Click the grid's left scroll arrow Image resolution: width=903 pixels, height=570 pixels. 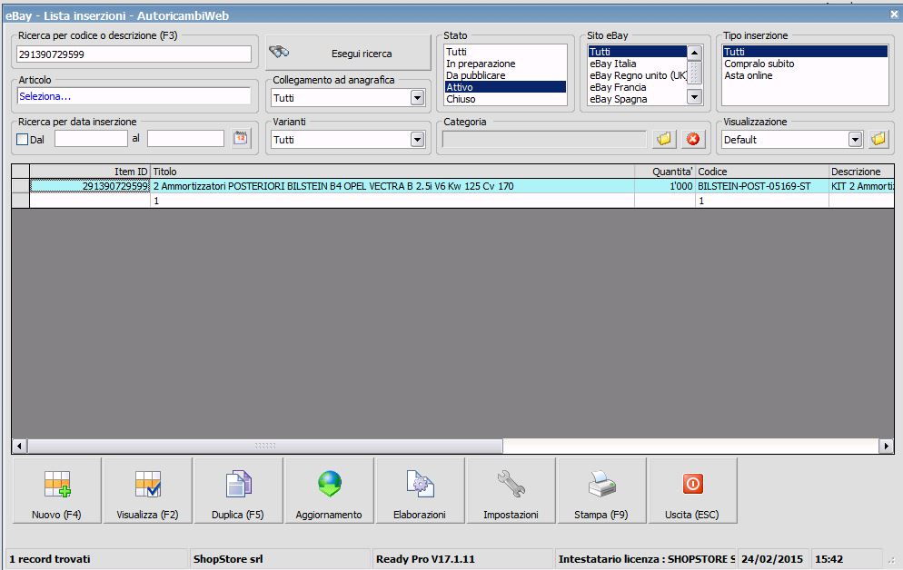tap(20, 446)
